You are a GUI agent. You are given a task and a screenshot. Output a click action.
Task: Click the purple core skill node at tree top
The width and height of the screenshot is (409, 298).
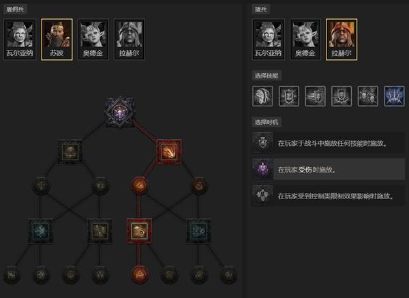(120, 113)
